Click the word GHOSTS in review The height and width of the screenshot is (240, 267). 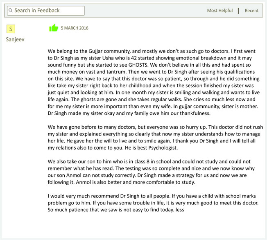(138, 65)
